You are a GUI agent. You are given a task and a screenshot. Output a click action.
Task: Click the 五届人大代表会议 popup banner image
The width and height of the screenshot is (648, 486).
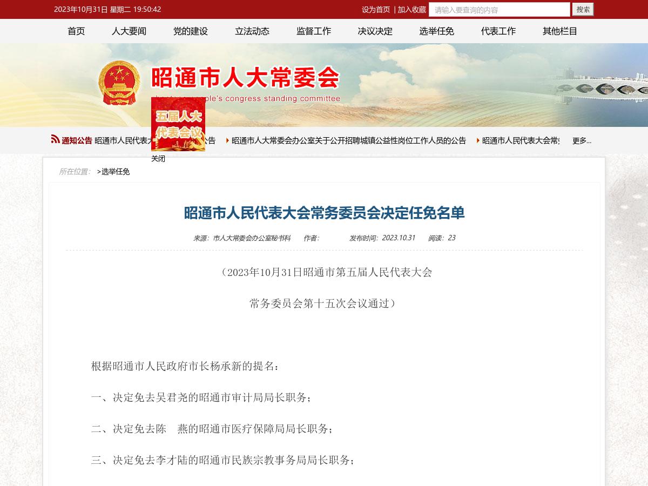point(178,123)
